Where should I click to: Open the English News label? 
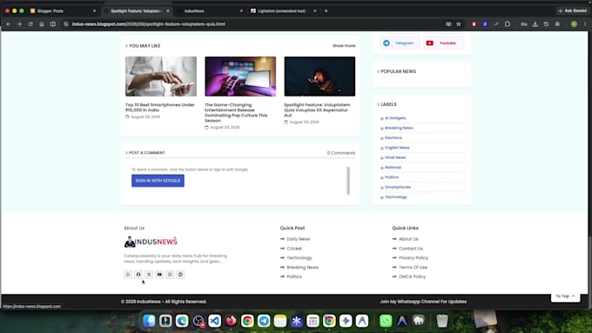397,148
